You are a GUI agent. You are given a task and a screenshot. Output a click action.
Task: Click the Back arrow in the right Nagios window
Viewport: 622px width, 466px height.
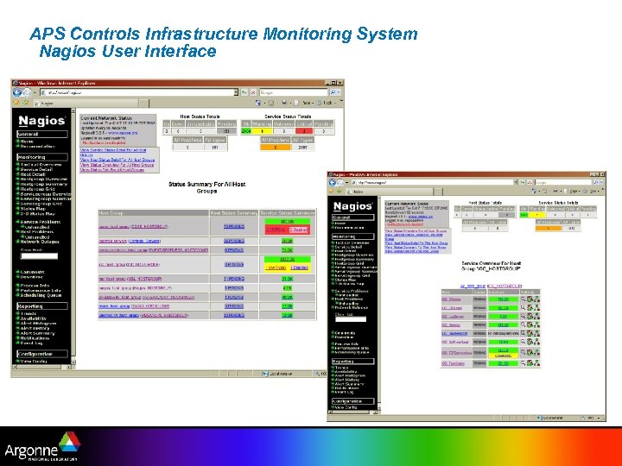333,183
